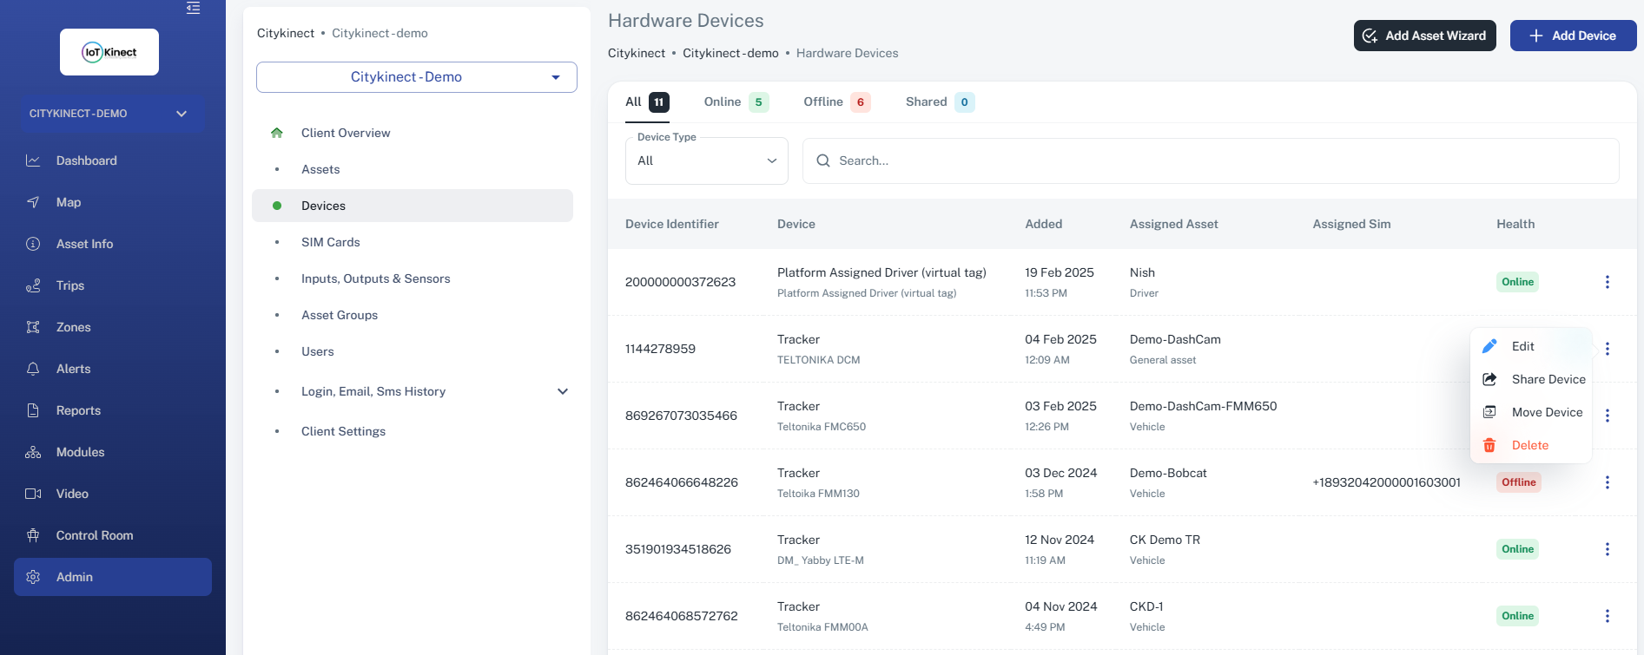The height and width of the screenshot is (655, 1644).
Task: Expand Login, Email, Sms History submenu
Action: pos(562,391)
